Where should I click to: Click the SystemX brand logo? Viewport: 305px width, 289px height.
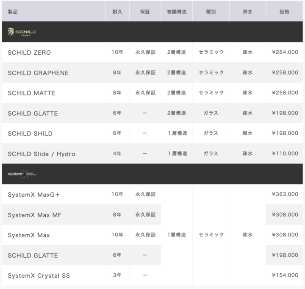tap(22, 174)
